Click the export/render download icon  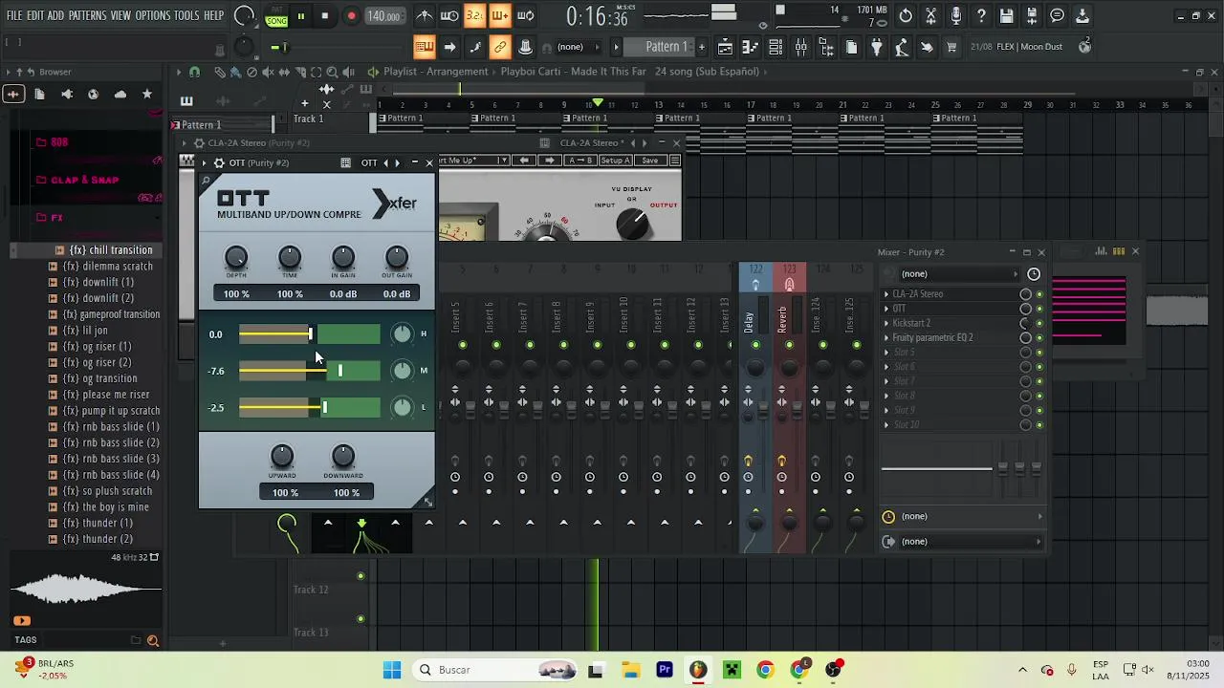click(x=1082, y=15)
